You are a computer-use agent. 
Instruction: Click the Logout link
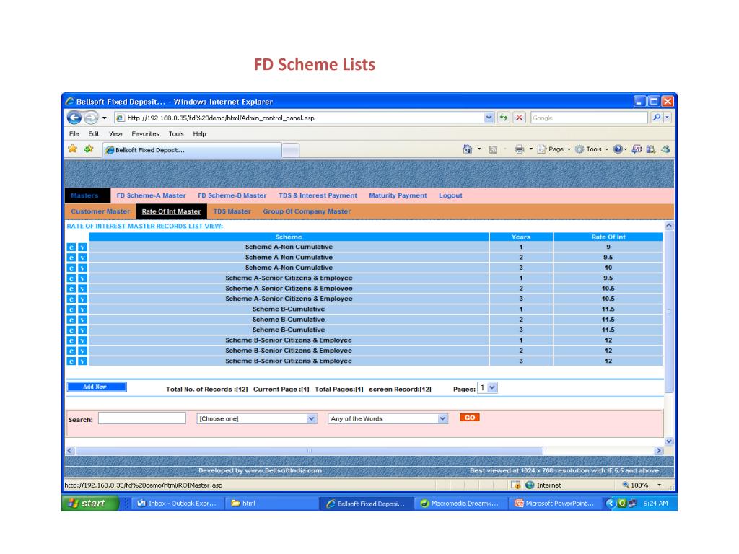[450, 195]
